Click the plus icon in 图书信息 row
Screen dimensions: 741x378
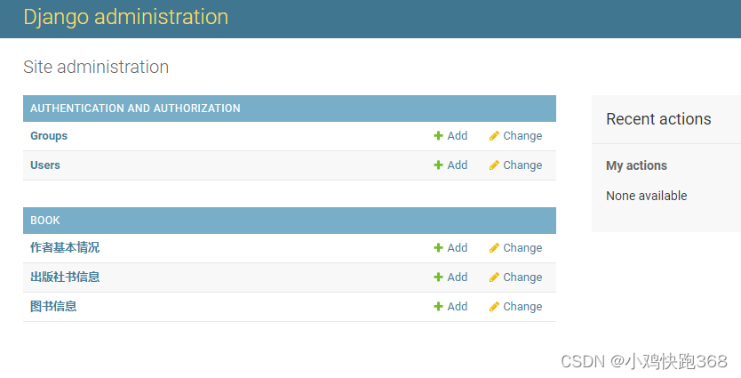point(438,307)
